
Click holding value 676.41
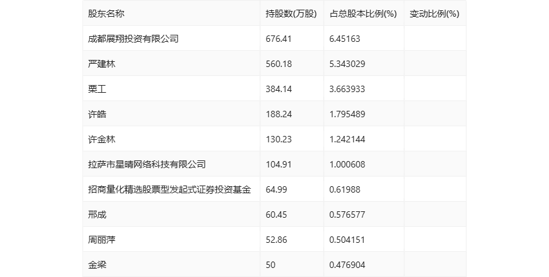point(278,39)
